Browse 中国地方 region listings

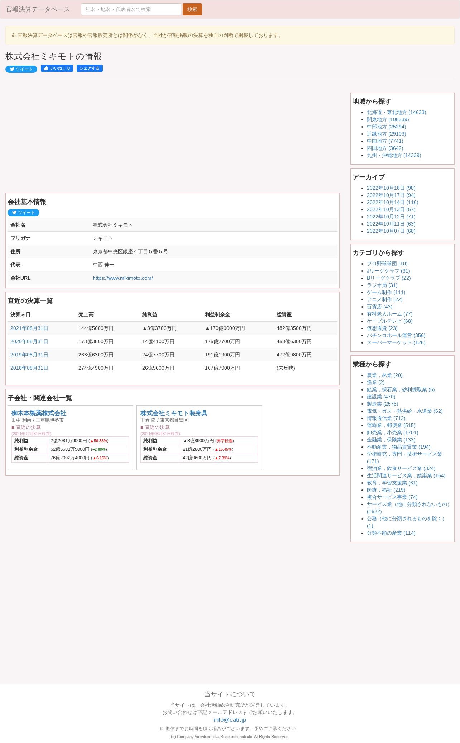click(385, 141)
